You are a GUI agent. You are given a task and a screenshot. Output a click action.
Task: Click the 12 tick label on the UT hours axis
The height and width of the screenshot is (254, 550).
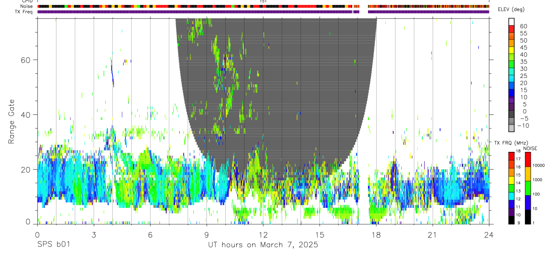(x=263, y=234)
